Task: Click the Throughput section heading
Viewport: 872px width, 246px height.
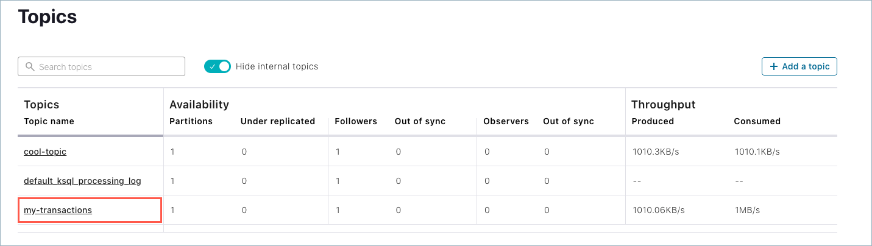Action: pos(663,105)
